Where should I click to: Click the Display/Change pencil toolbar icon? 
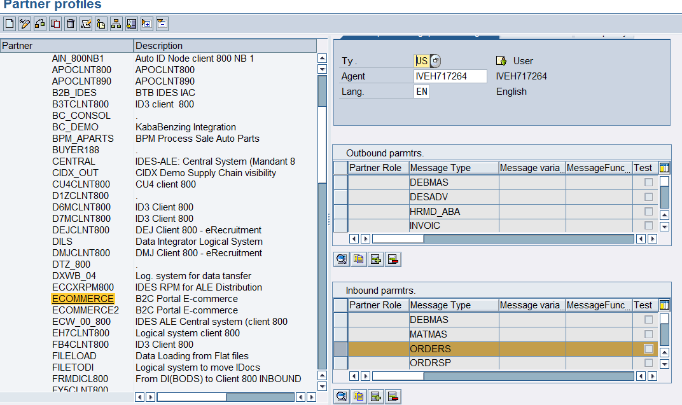click(25, 24)
